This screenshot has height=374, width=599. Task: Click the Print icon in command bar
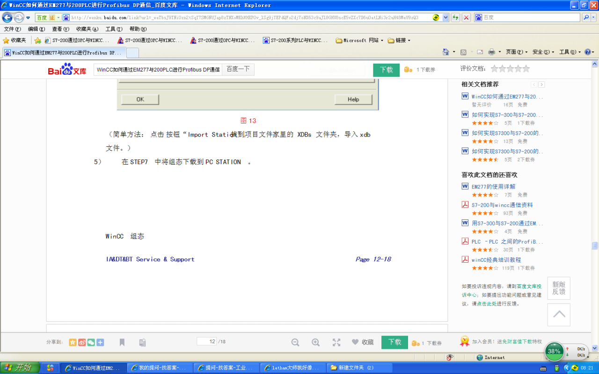pyautogui.click(x=491, y=52)
